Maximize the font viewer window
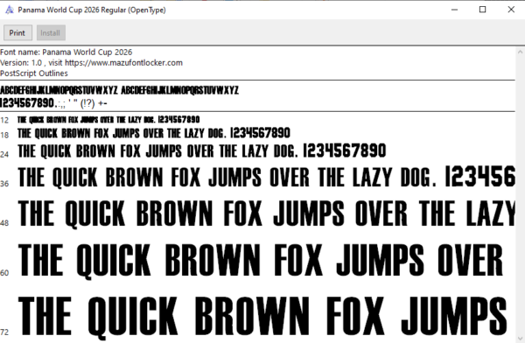 tap(482, 10)
